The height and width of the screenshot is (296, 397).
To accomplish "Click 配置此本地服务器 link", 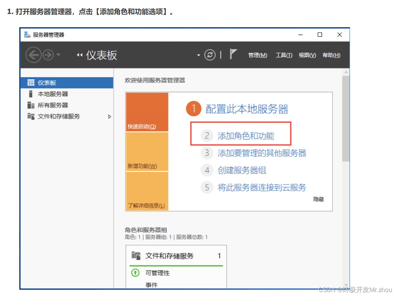I will [247, 109].
